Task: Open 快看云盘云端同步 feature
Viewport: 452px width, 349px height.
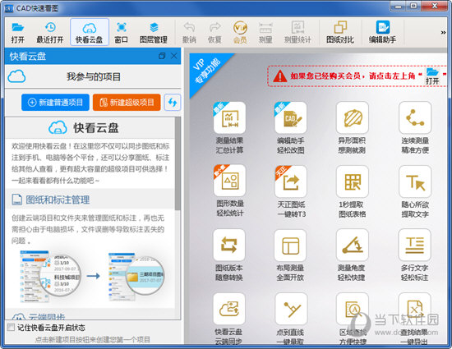Action: [229, 319]
